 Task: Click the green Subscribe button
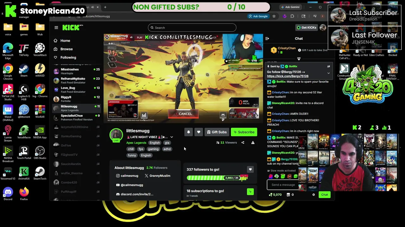pyautogui.click(x=244, y=132)
